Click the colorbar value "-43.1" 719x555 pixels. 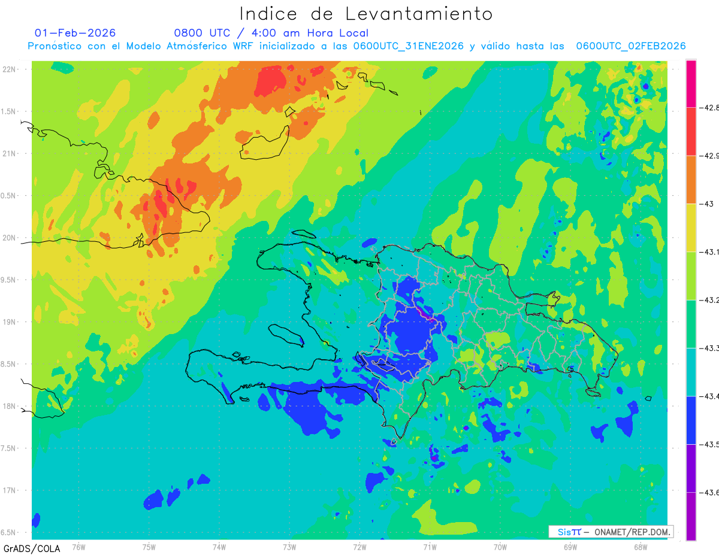pyautogui.click(x=709, y=252)
